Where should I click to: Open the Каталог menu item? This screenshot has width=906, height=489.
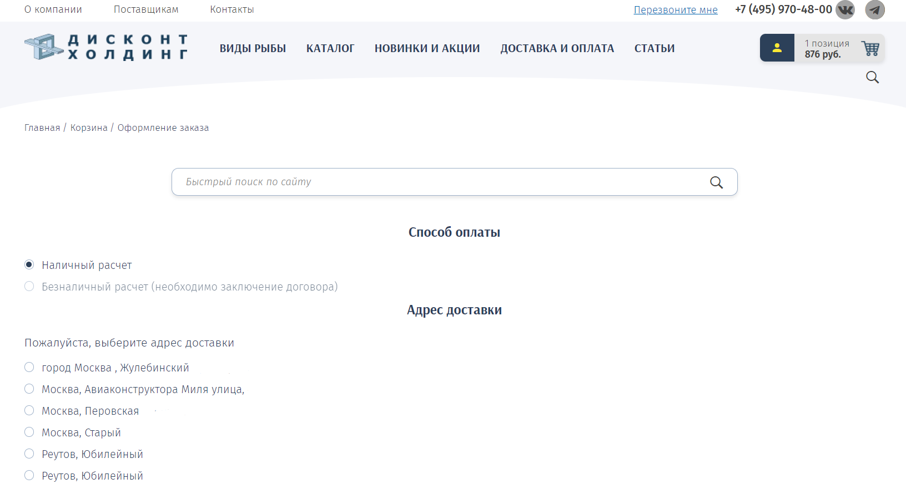click(x=330, y=48)
